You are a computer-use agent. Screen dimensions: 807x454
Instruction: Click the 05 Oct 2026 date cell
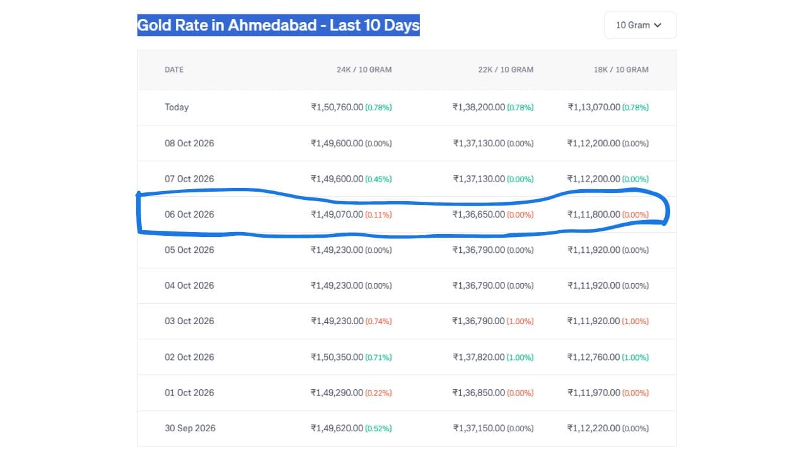click(189, 250)
